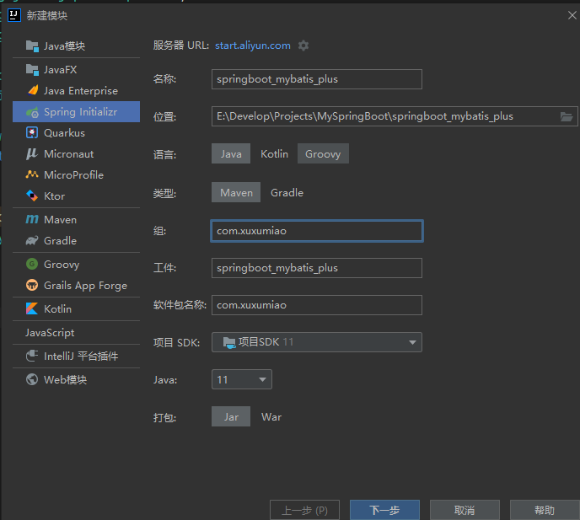Open the start.aliyun.com server link

pos(253,46)
